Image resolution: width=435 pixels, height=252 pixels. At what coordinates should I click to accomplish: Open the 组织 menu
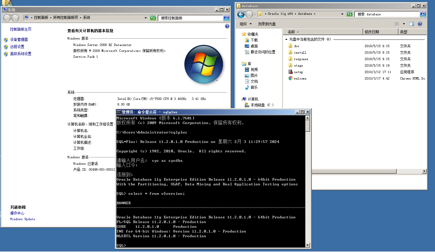pyautogui.click(x=245, y=24)
